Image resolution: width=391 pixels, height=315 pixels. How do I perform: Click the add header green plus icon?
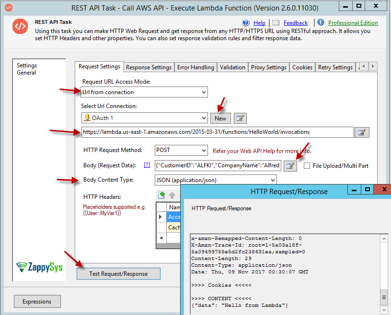click(161, 196)
